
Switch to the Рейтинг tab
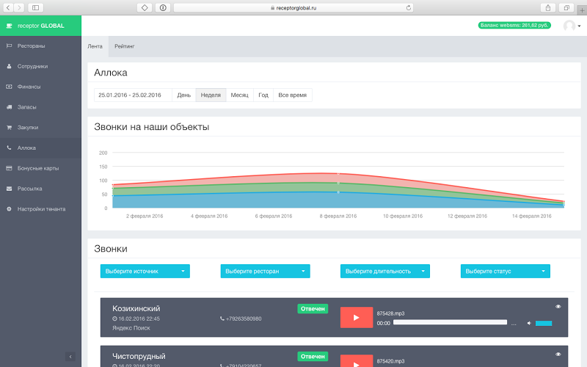[x=124, y=46]
